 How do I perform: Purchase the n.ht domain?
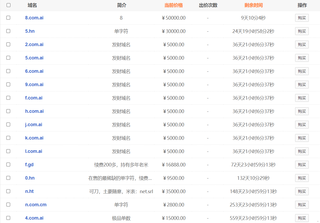pyautogui.click(x=302, y=191)
